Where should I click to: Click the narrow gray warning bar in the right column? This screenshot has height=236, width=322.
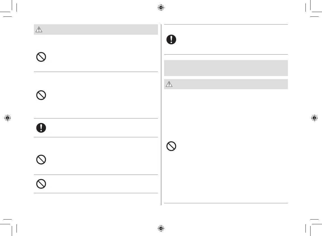[226, 84]
